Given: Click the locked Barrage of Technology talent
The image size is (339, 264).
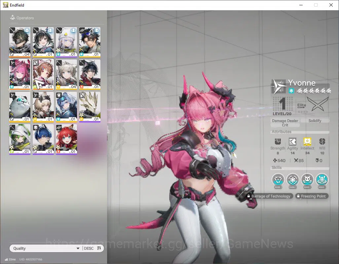Looking at the screenshot, I should point(269,196).
